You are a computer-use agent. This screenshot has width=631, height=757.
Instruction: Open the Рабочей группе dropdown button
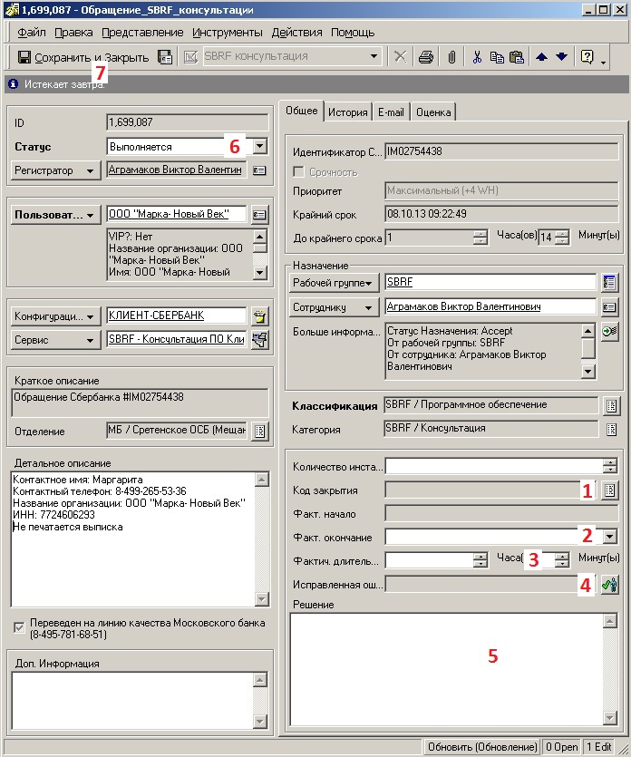(333, 283)
